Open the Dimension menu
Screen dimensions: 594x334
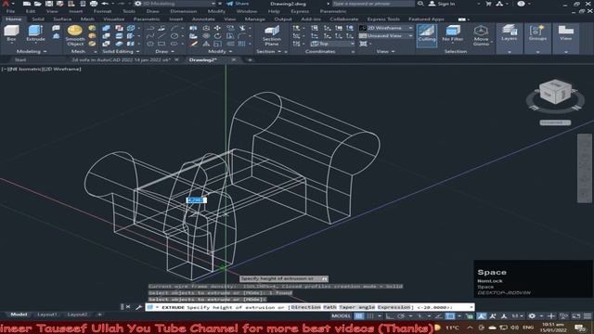point(184,11)
